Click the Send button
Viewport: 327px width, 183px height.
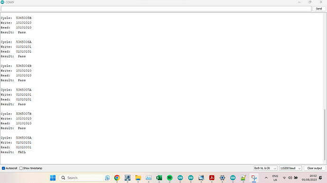[319, 9]
